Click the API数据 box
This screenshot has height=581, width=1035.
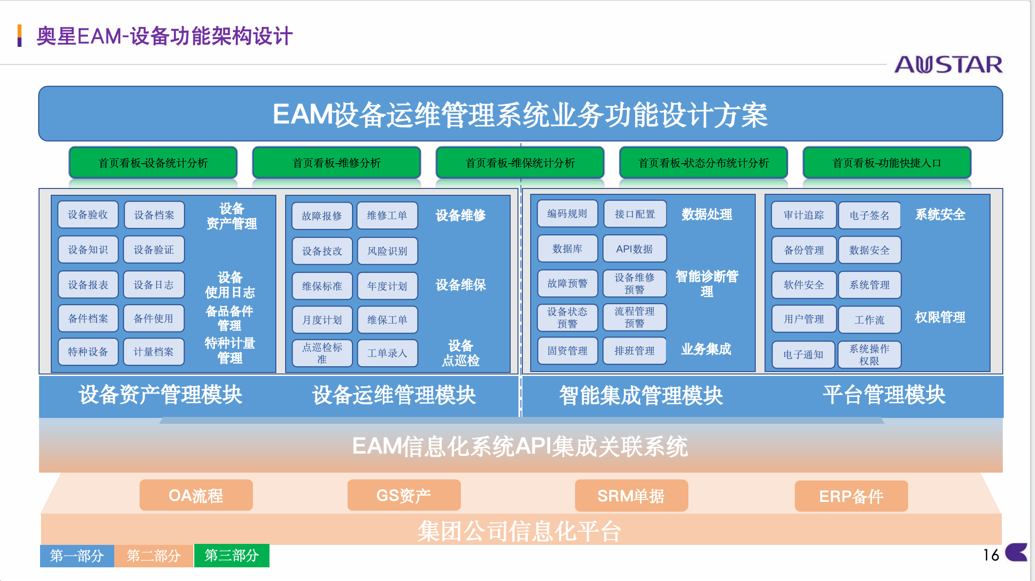(635, 249)
